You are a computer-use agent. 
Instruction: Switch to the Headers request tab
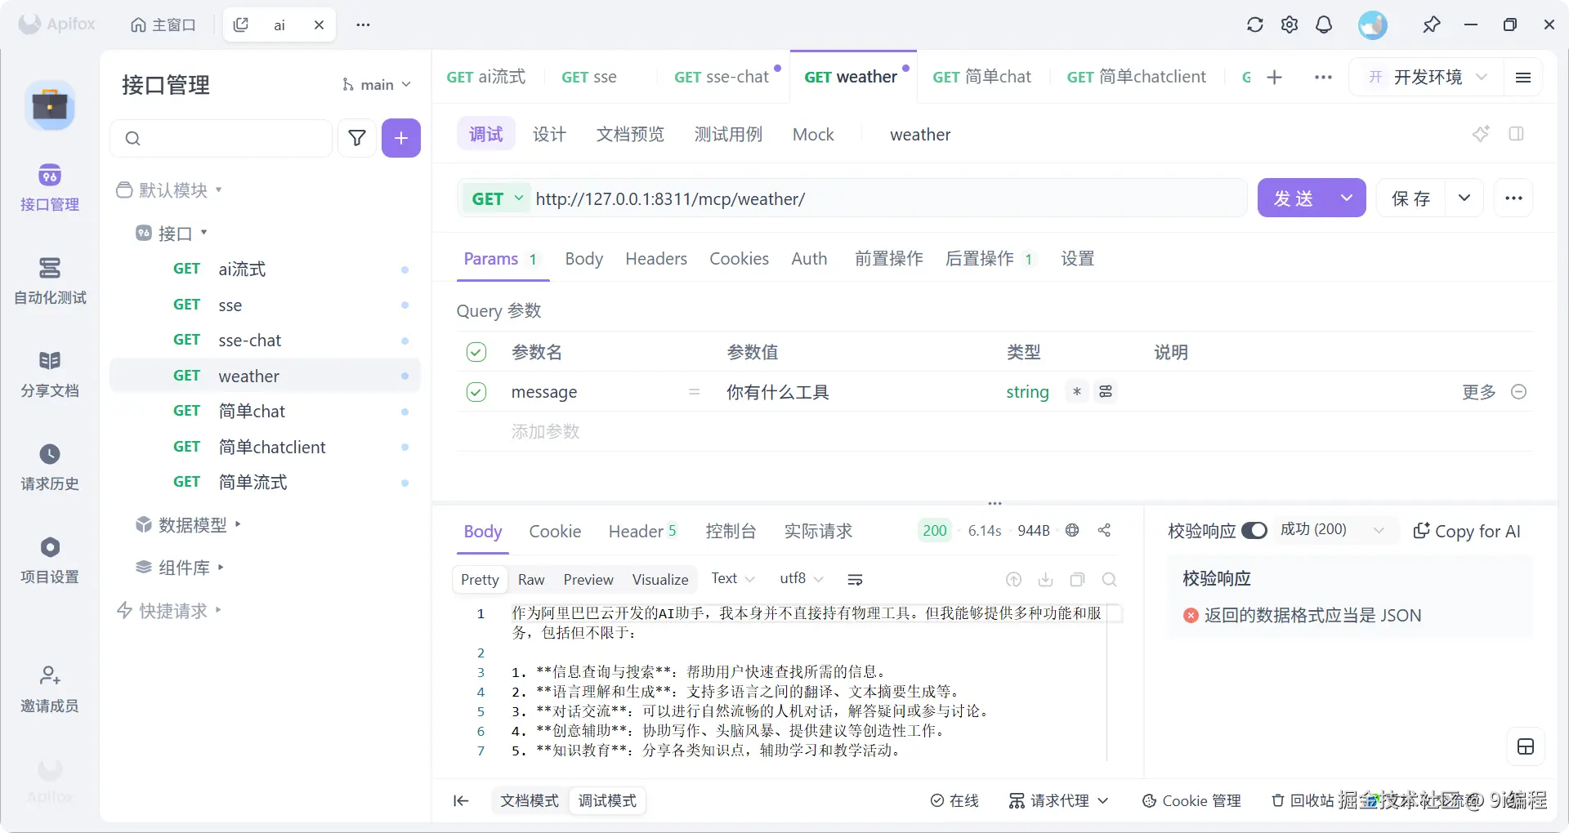[x=656, y=259]
